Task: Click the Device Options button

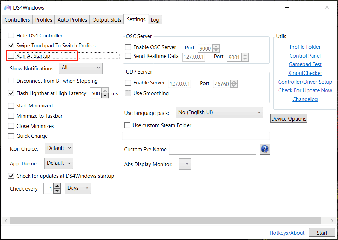Action: pyautogui.click(x=289, y=119)
